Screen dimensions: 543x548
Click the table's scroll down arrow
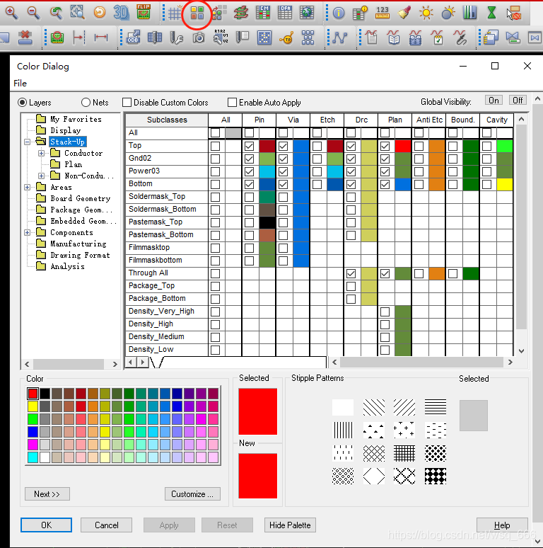[521, 351]
